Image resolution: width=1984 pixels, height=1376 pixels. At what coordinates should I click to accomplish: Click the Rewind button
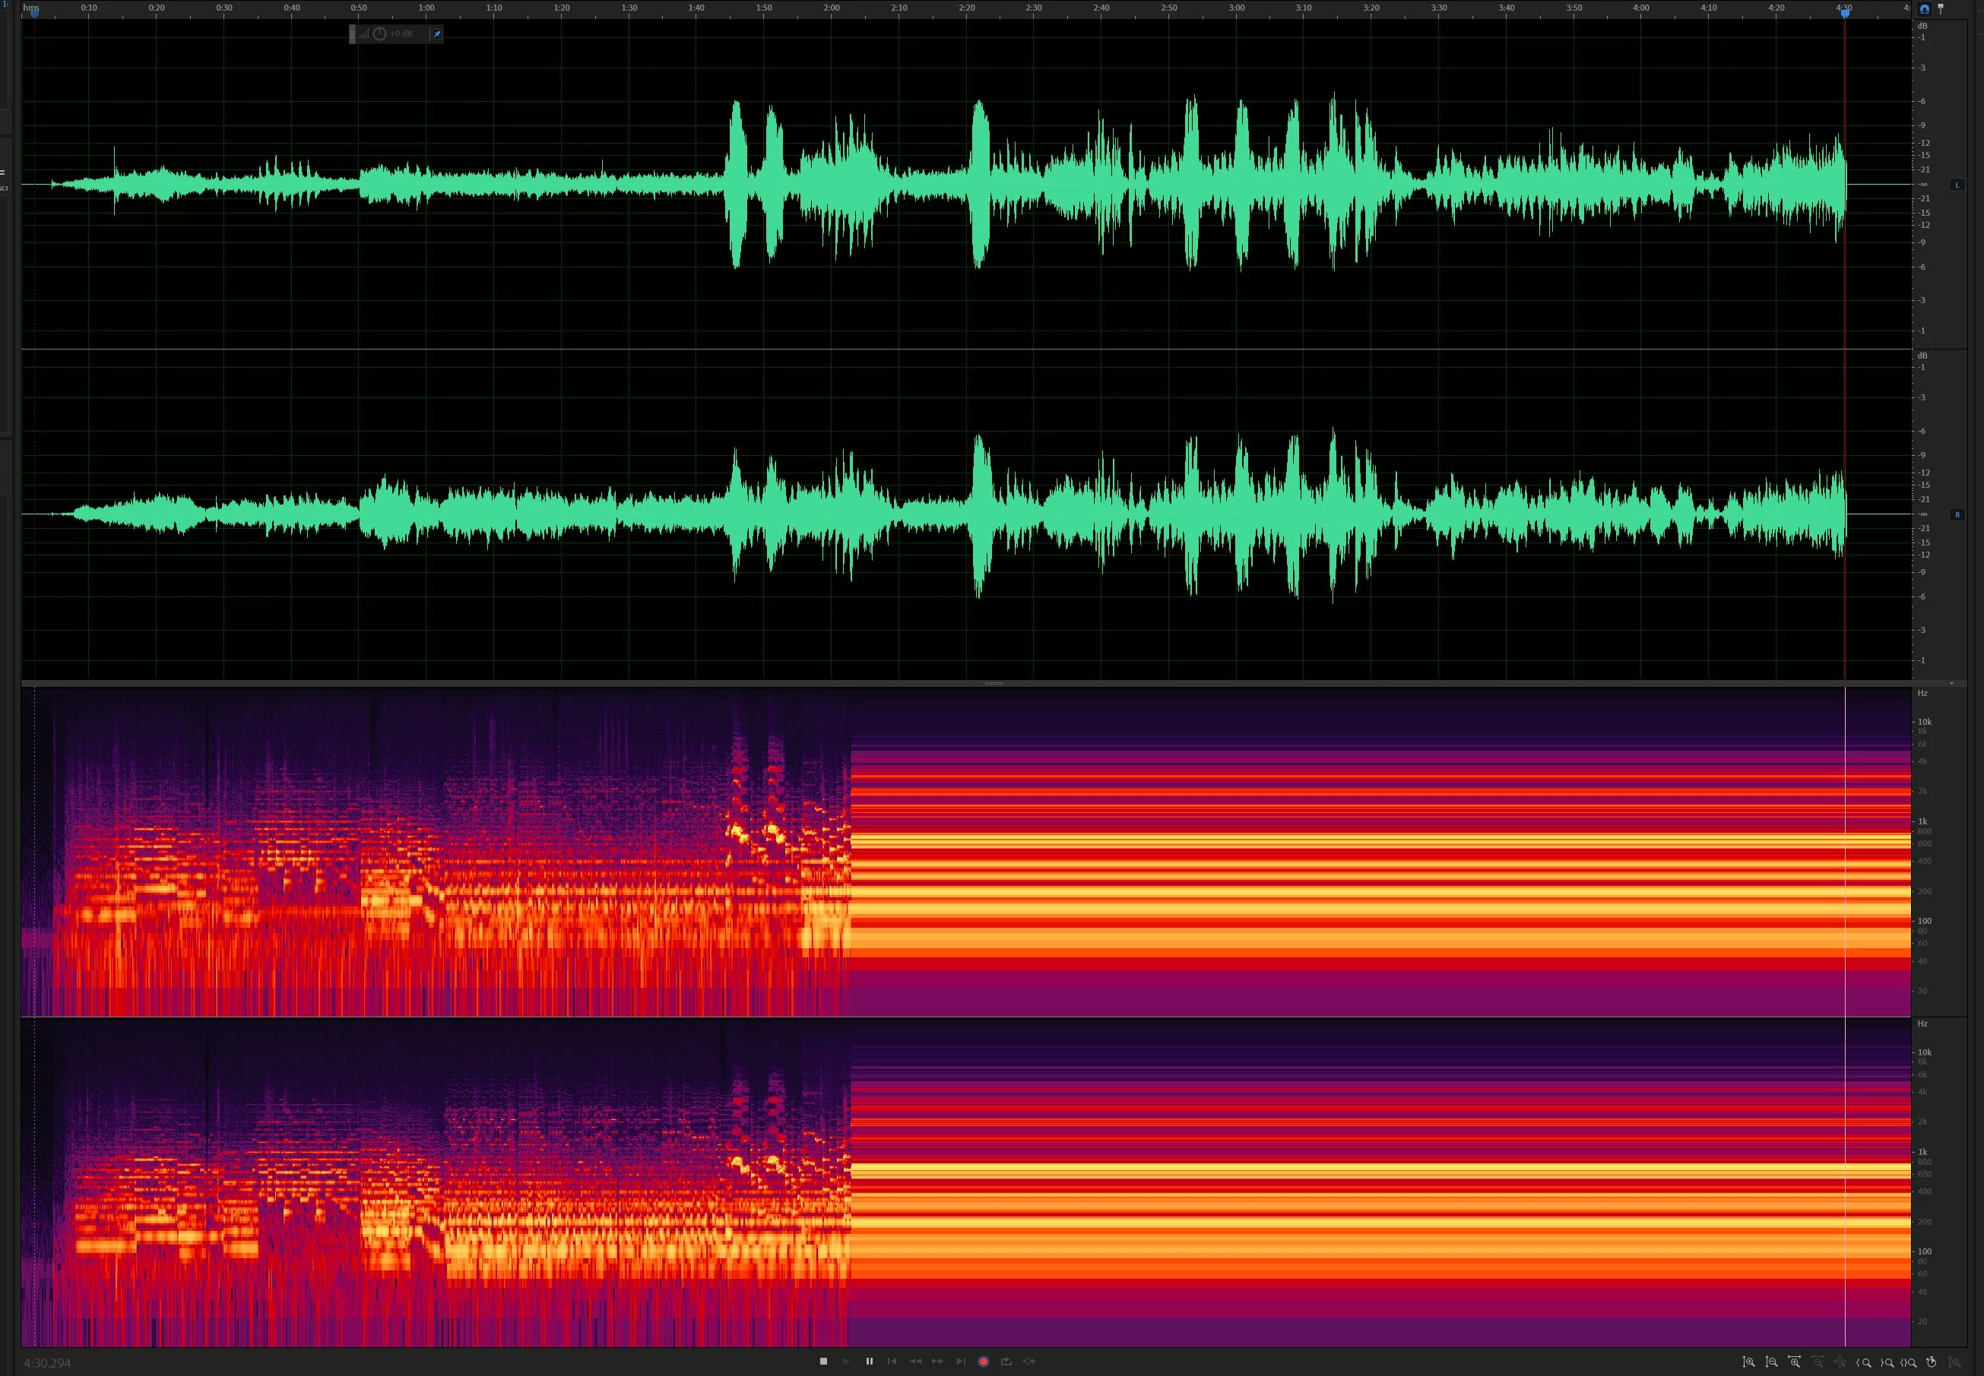pos(915,1362)
